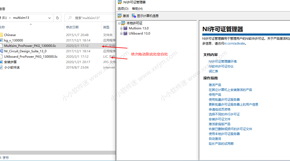Click the search magnifier icon in Explorer
Screen dimensions: 290x161
pyautogui.click(x=70, y=18)
